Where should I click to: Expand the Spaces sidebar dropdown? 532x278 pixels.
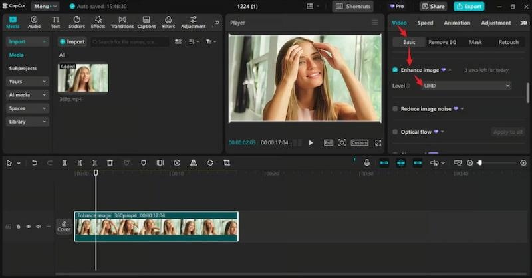pos(27,108)
